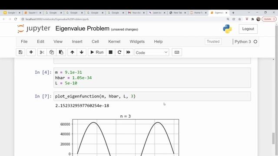This screenshot has width=278, height=156.
Task: Open the tab search chevron
Action: pyautogui.click(x=249, y=13)
